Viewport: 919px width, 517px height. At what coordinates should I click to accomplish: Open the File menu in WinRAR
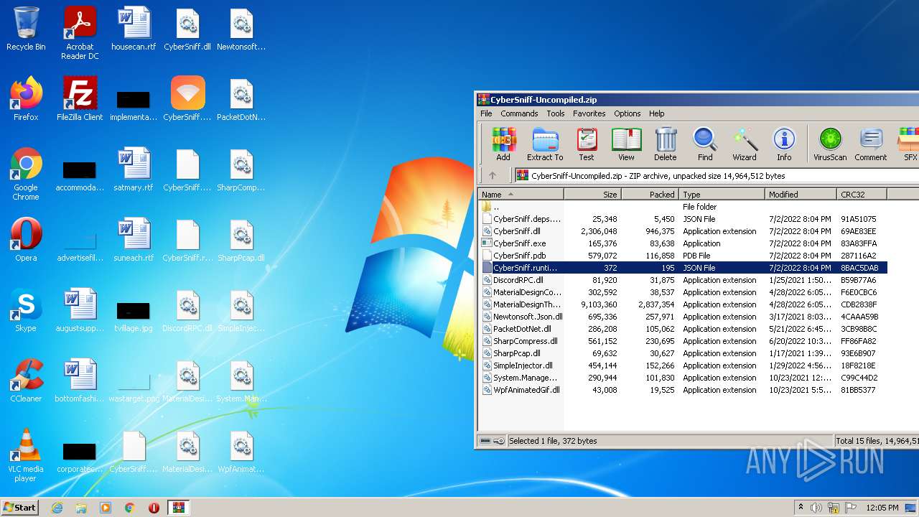(486, 113)
